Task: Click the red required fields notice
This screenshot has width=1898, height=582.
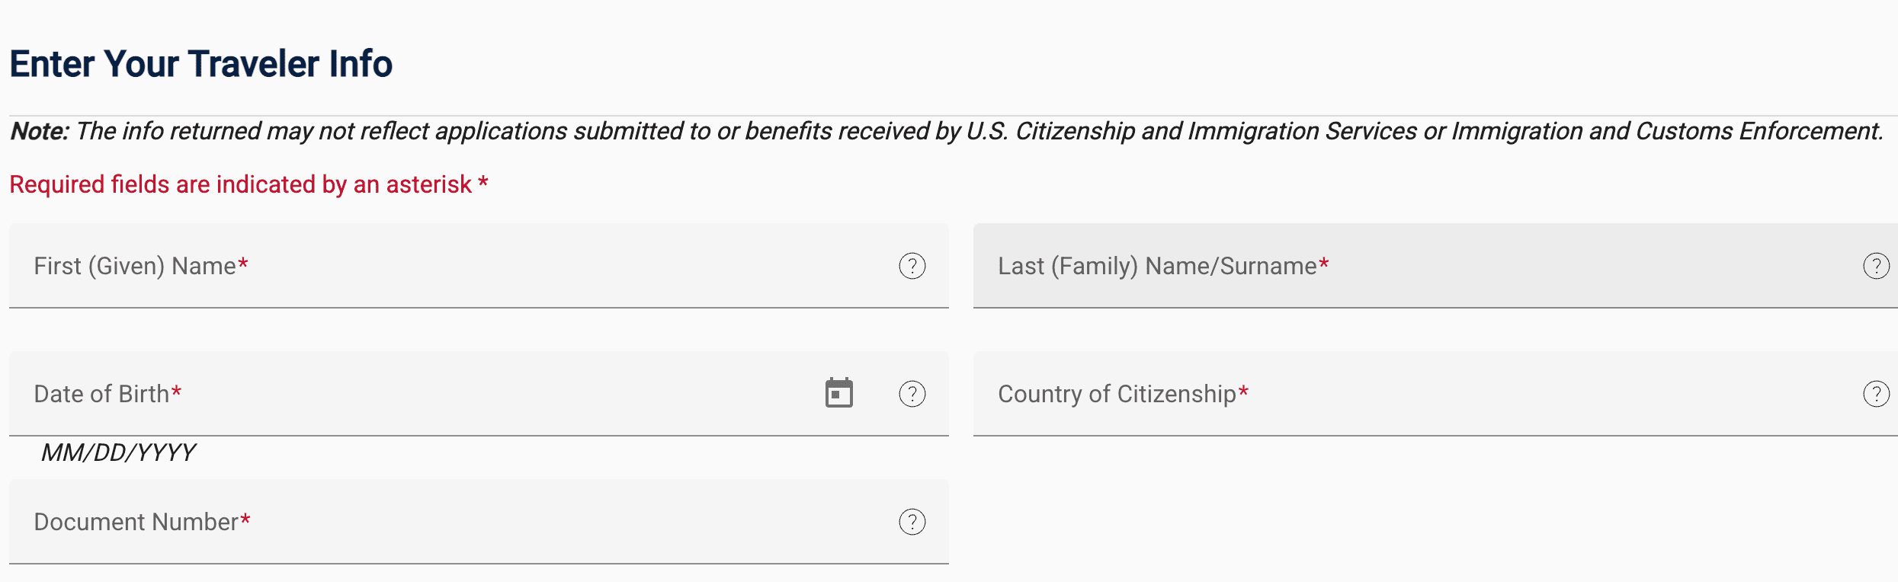Action: [240, 184]
